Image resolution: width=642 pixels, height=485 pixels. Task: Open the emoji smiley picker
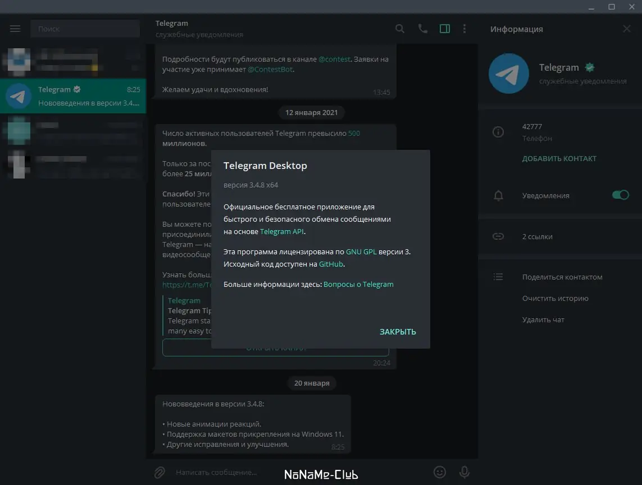point(440,472)
